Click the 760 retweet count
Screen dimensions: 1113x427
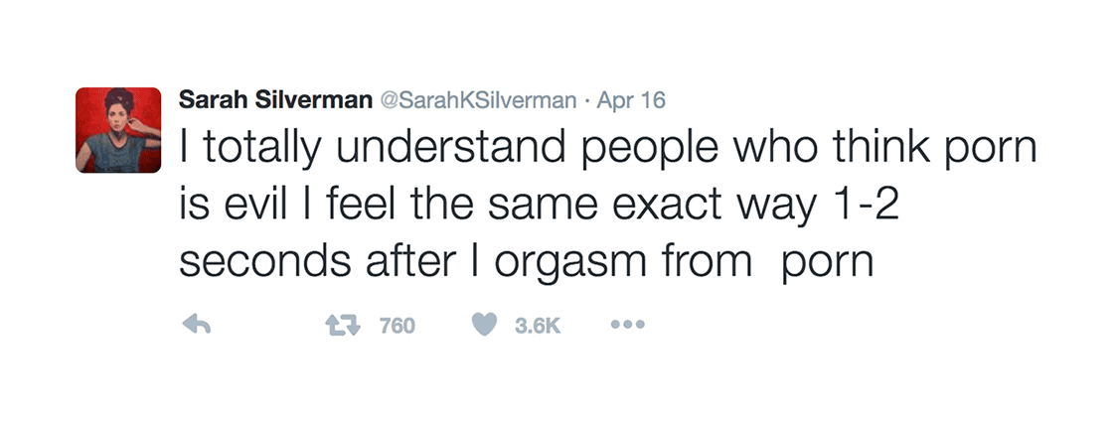397,325
